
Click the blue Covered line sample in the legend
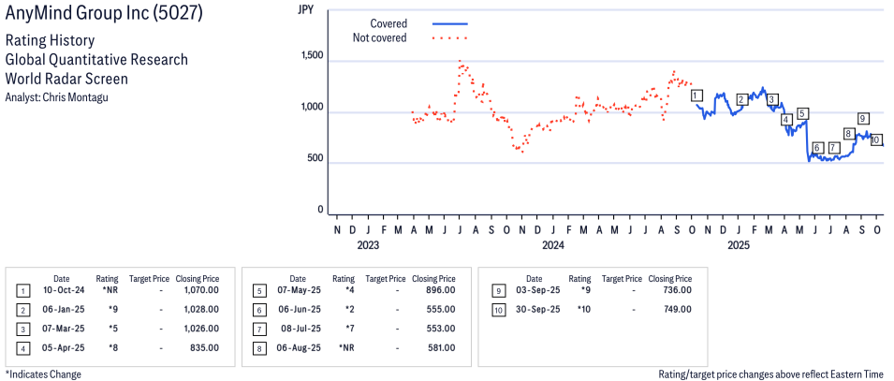(x=449, y=22)
